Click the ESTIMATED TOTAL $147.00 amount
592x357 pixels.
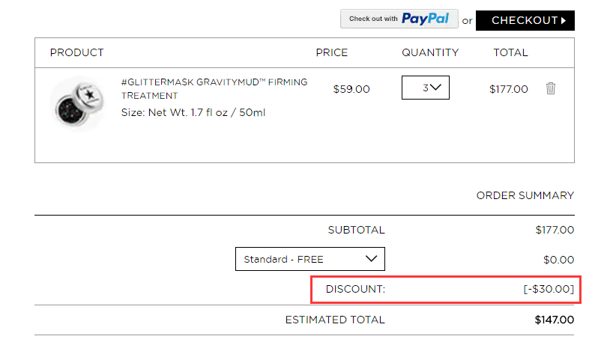(x=555, y=320)
